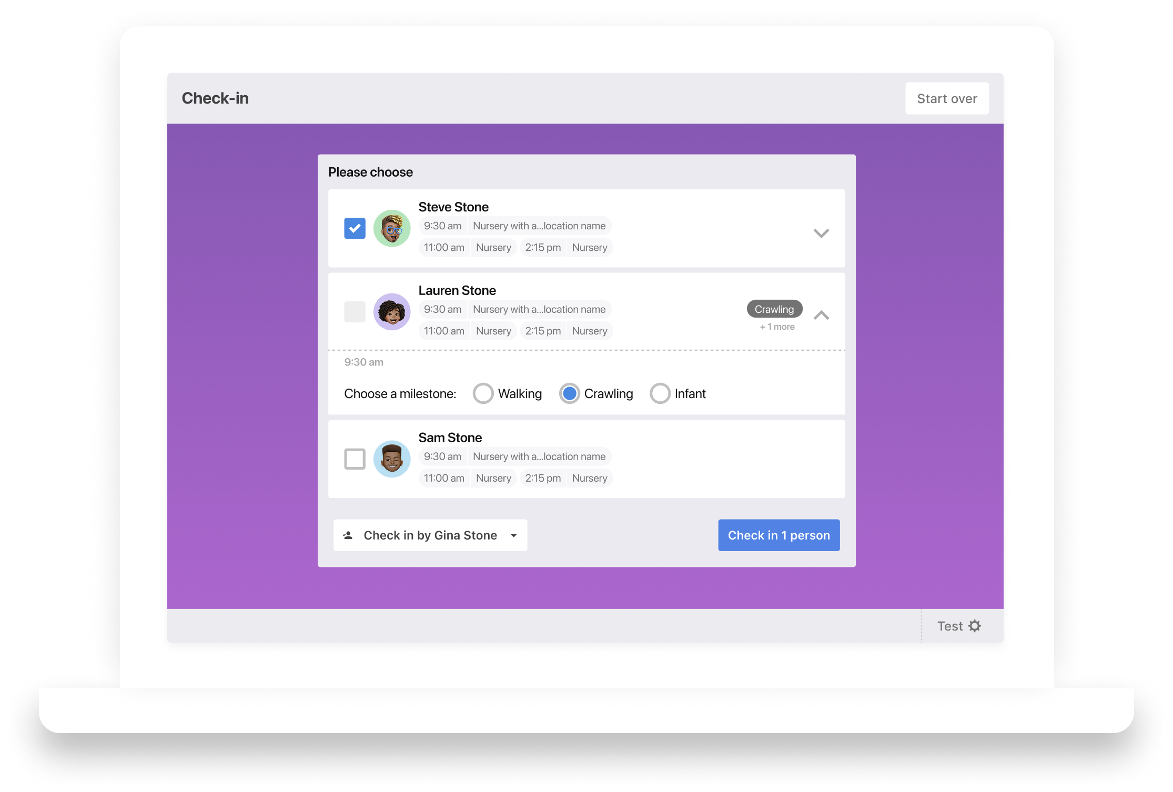The image size is (1173, 792).
Task: Open the Test settings gear icon
Action: [975, 626]
